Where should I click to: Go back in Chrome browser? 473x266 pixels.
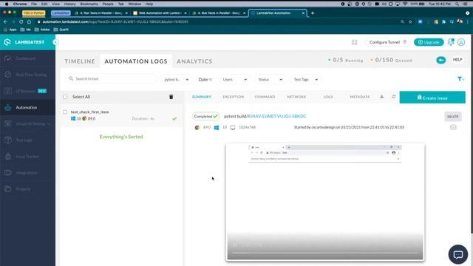[5, 21]
